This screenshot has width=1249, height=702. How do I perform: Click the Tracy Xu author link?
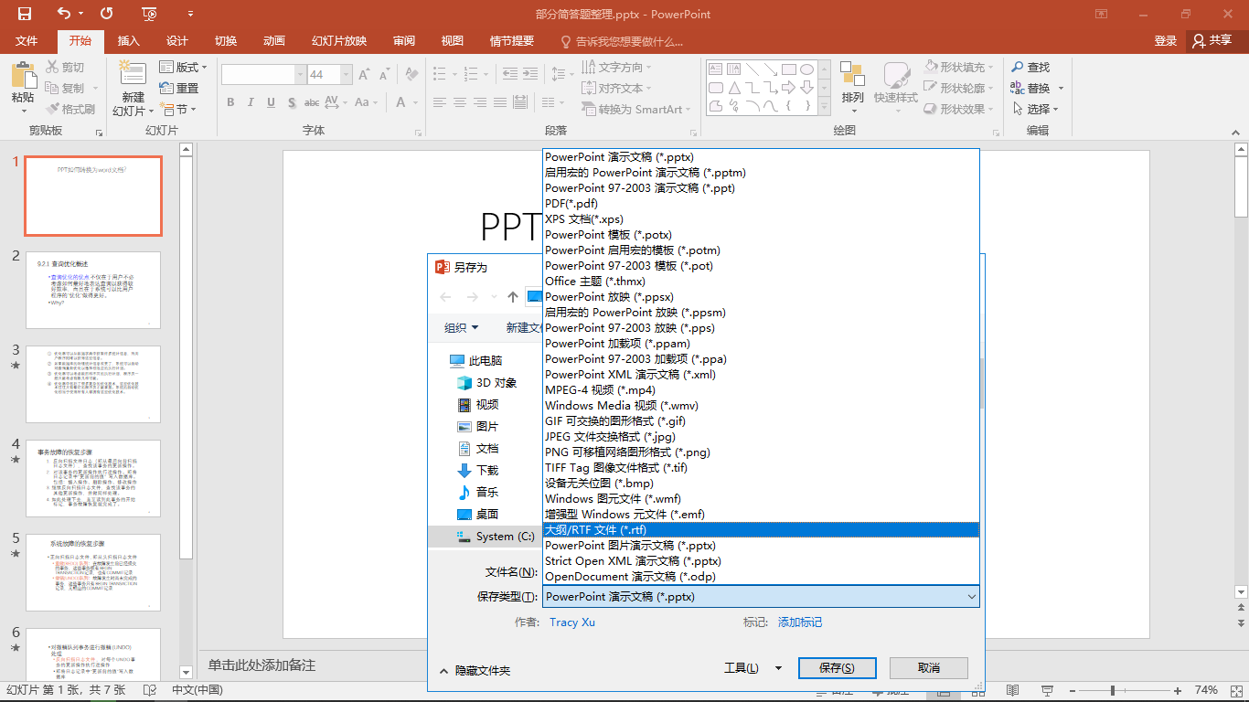(572, 622)
